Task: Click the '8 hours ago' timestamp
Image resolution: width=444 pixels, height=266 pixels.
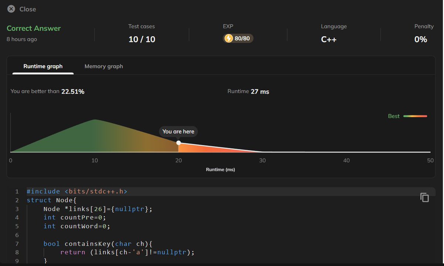Action: (x=22, y=39)
